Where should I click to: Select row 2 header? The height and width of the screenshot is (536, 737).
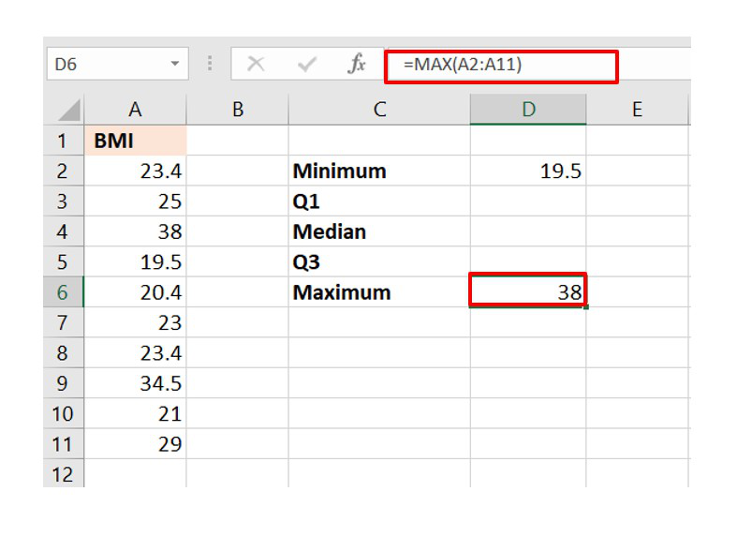coord(64,171)
